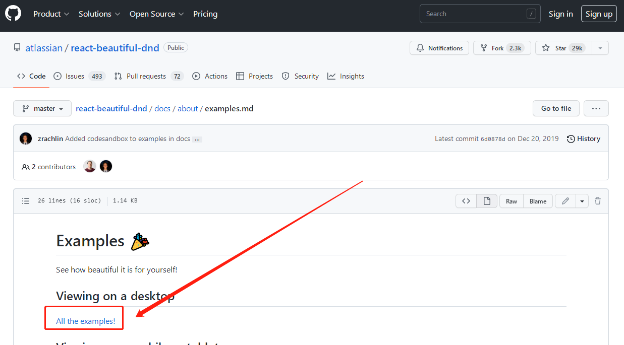Viewport: 624px width, 345px height.
Task: Expand the edit options caret dropdown
Action: click(x=582, y=201)
